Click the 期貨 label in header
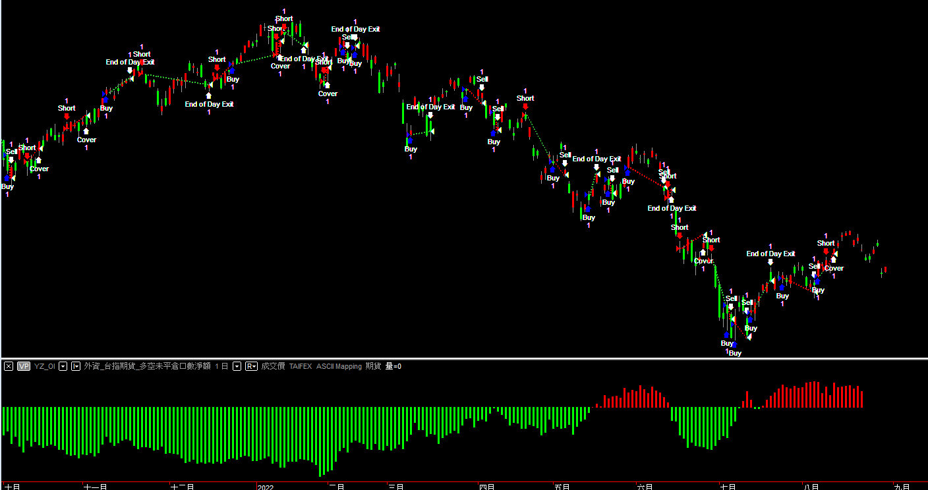The image size is (928, 490). point(373,366)
